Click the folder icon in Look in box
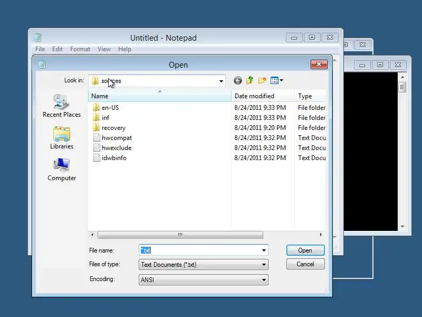The image size is (422, 317). click(95, 81)
